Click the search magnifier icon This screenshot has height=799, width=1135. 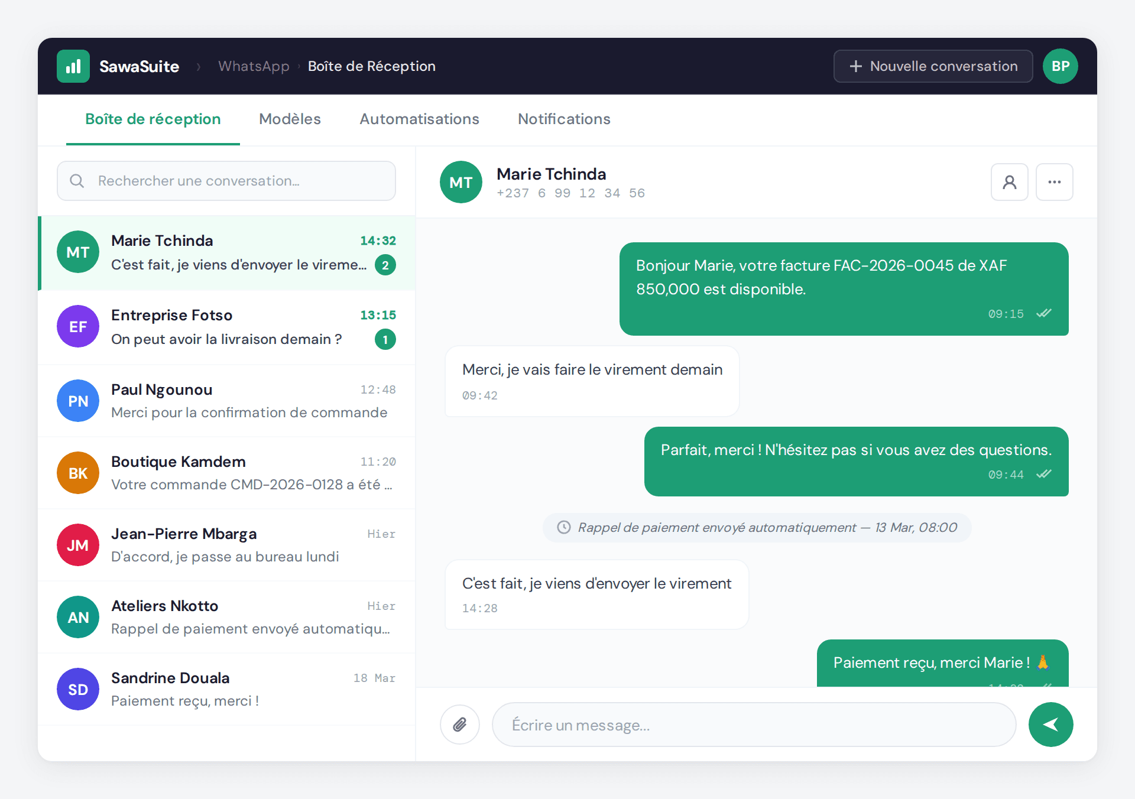coord(77,181)
